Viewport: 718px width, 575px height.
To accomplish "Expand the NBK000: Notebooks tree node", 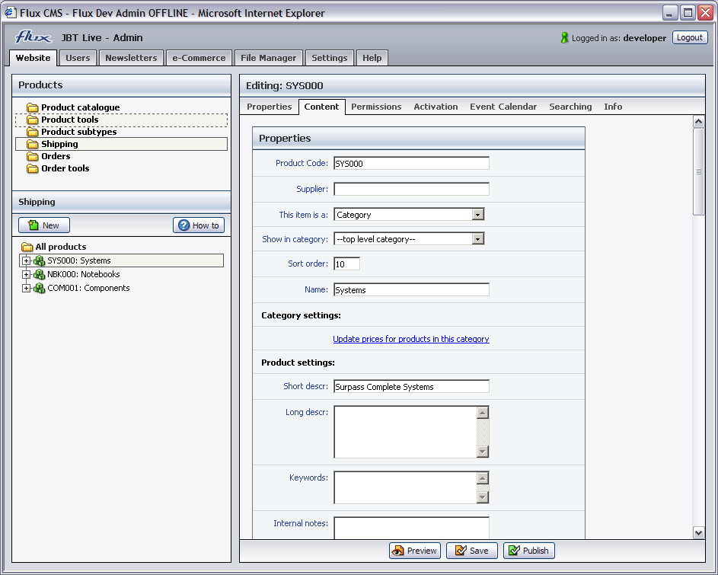I will point(26,274).
